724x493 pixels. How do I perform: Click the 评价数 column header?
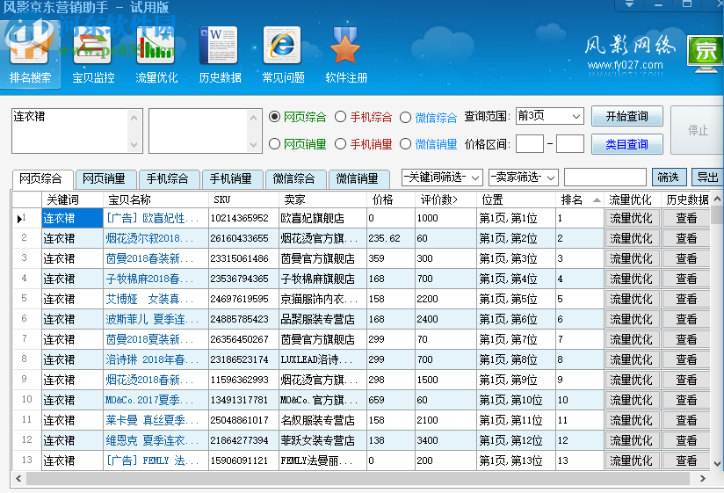tap(445, 199)
